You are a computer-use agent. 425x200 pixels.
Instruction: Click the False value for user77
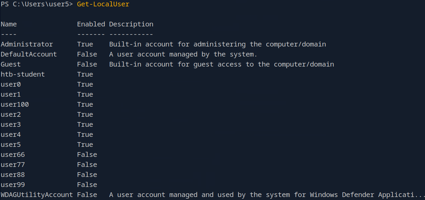[x=87, y=165]
